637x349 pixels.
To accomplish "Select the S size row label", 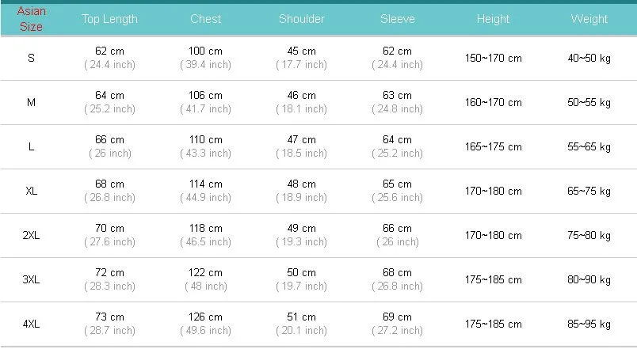I will pyautogui.click(x=31, y=58).
